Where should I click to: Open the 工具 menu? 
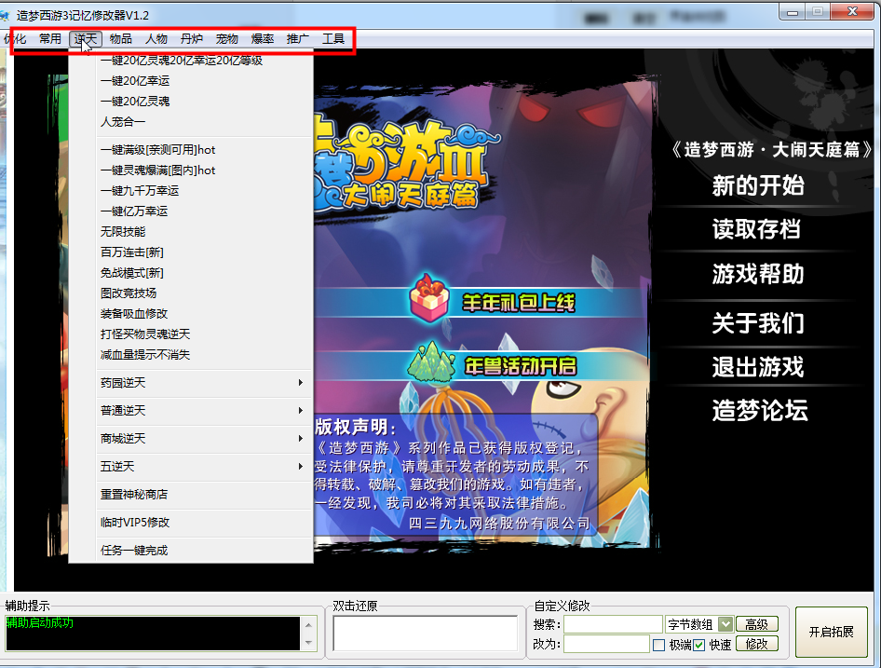pos(333,39)
